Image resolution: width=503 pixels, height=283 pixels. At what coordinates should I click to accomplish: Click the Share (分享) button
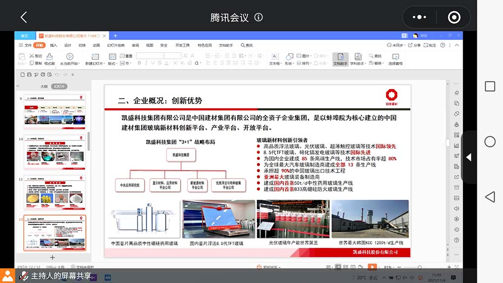click(x=415, y=45)
